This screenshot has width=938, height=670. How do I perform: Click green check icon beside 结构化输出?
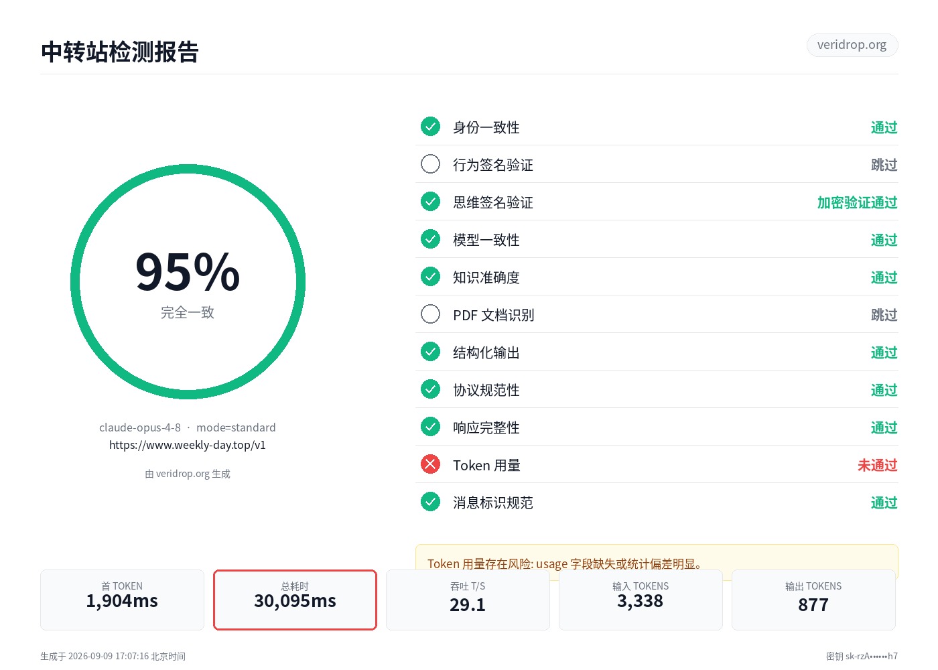[430, 352]
